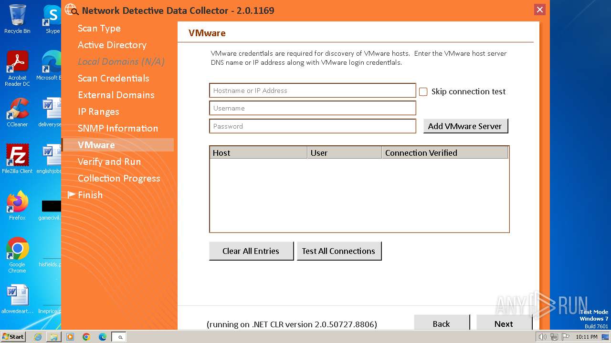This screenshot has width=611, height=343.
Task: Go to the External Domains step
Action: click(116, 95)
